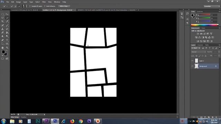The image size is (221, 124).
Task: Select the Zoom tool in toolbox
Action: point(7,48)
